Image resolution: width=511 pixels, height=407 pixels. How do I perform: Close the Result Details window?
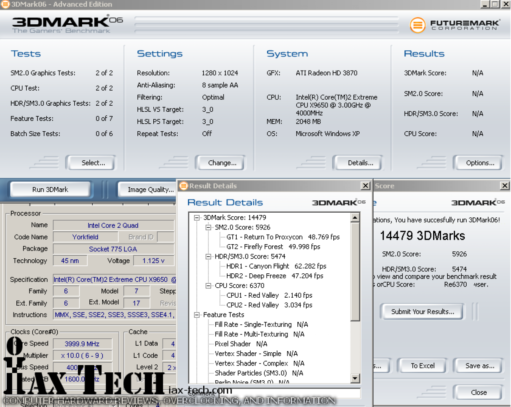(x=365, y=186)
